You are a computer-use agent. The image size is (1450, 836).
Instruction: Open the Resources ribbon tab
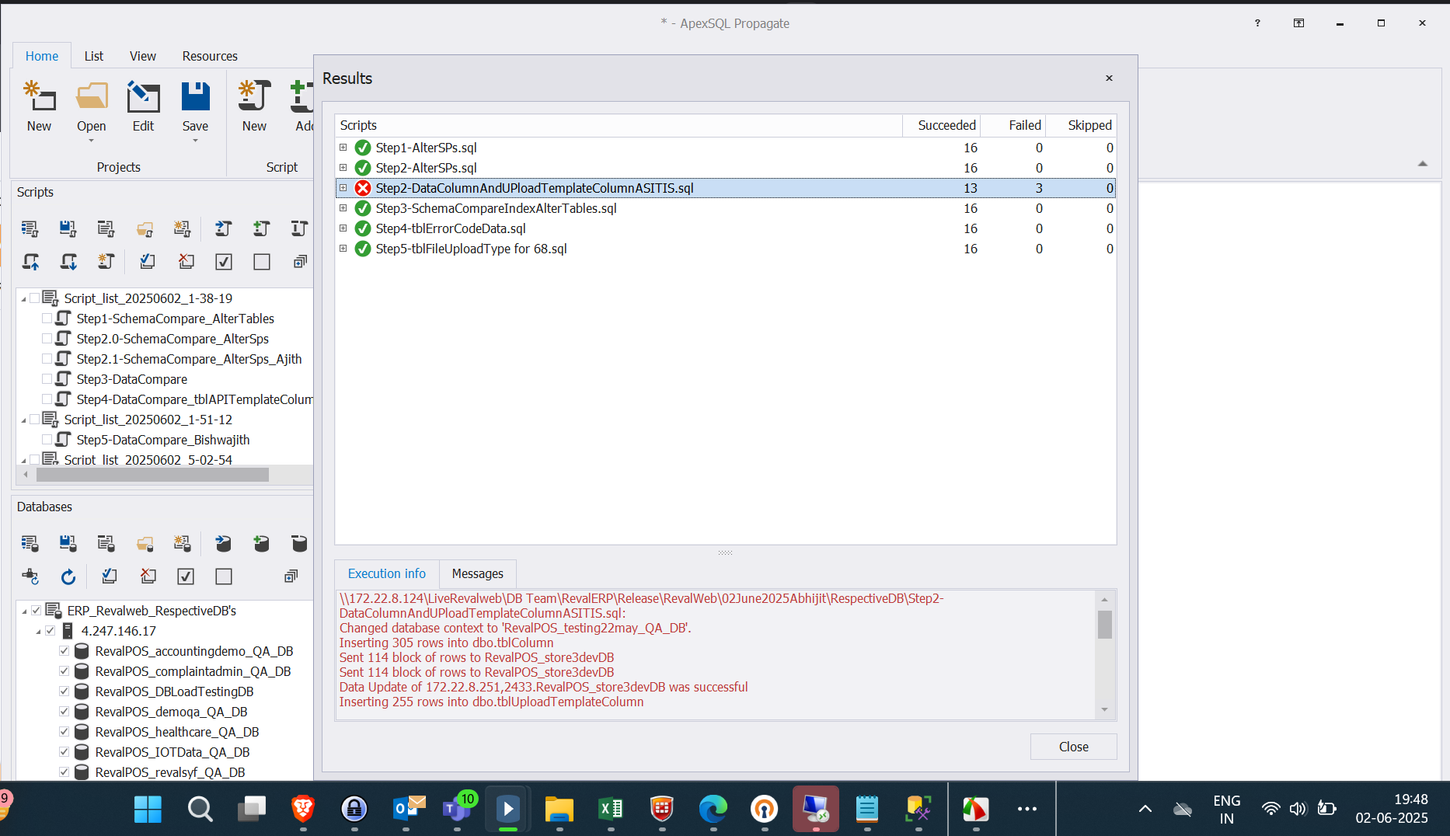pos(210,56)
